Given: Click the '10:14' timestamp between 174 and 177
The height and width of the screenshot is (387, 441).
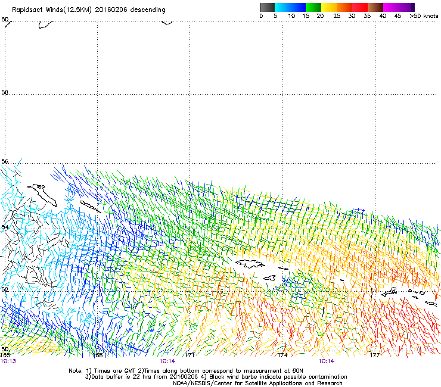Looking at the screenshot, I should [326, 361].
